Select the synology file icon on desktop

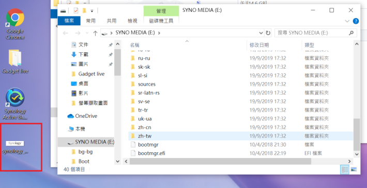point(15,147)
